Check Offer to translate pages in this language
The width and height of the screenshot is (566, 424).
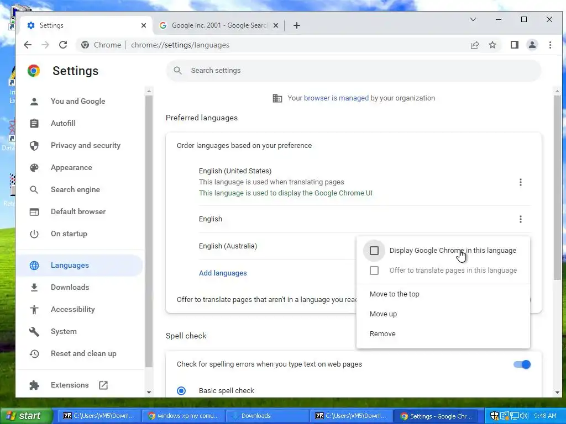tap(374, 271)
